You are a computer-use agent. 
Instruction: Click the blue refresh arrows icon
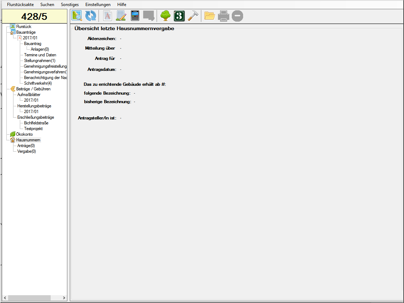point(91,16)
